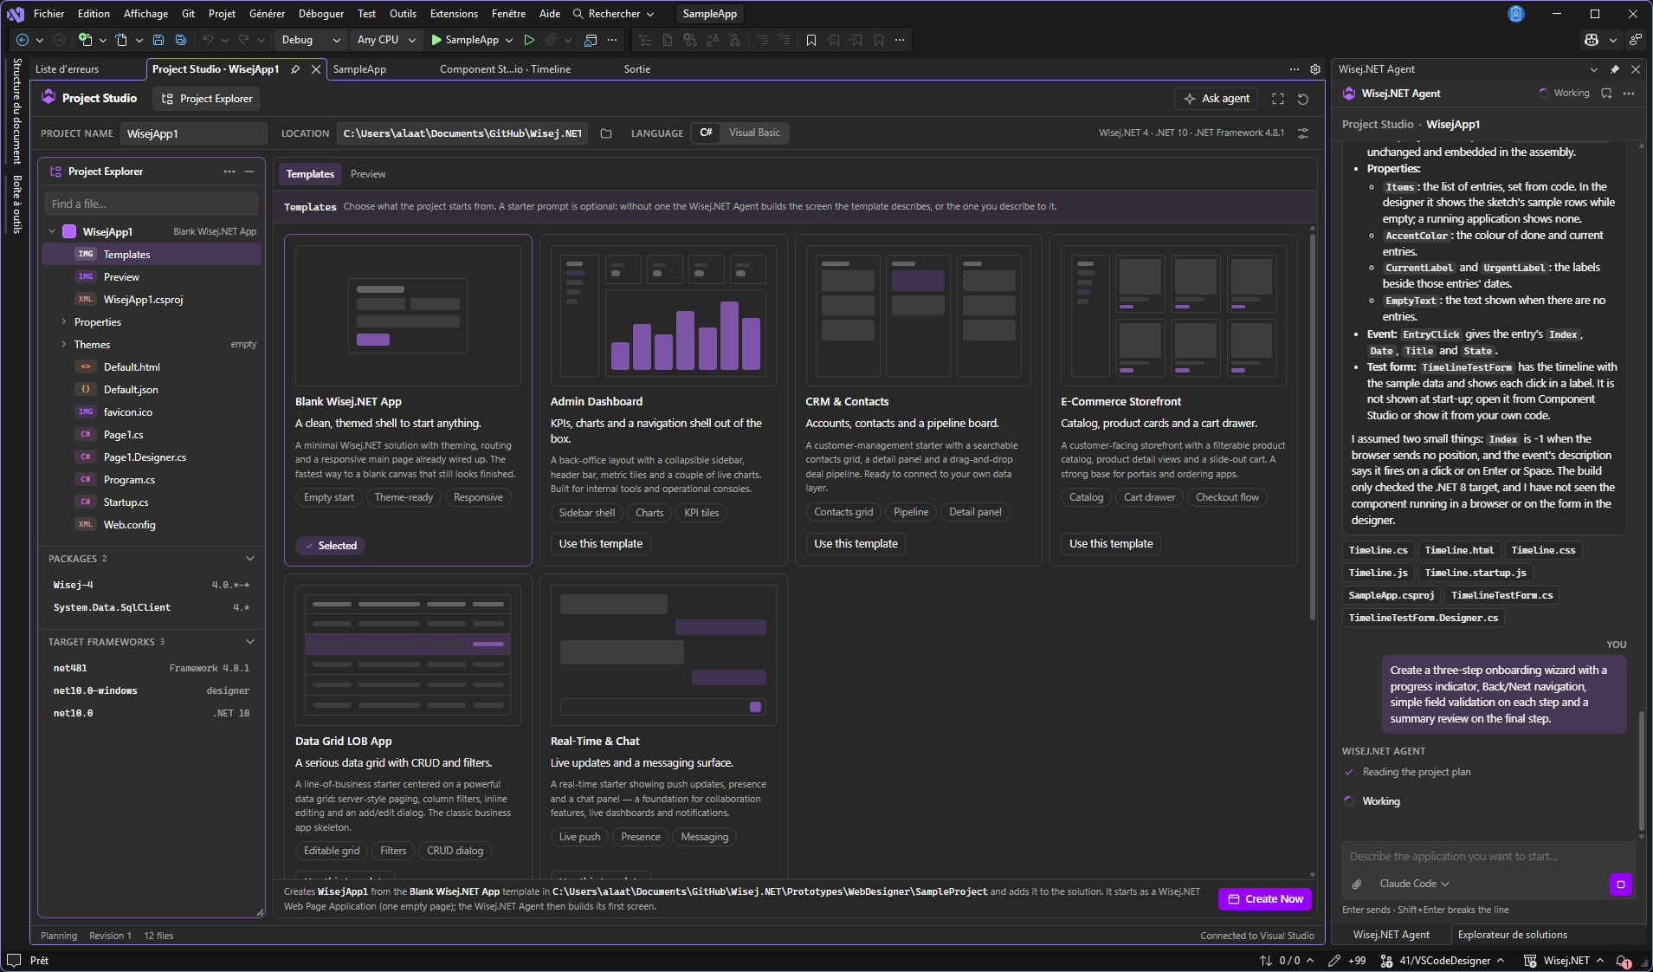Click the Project Explorer header button
Image resolution: width=1653 pixels, height=972 pixels.
(207, 99)
